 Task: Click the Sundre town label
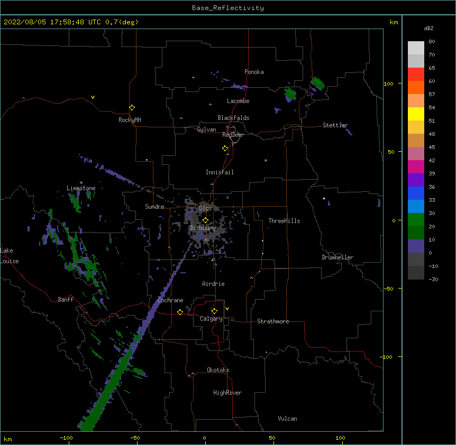[x=154, y=207]
